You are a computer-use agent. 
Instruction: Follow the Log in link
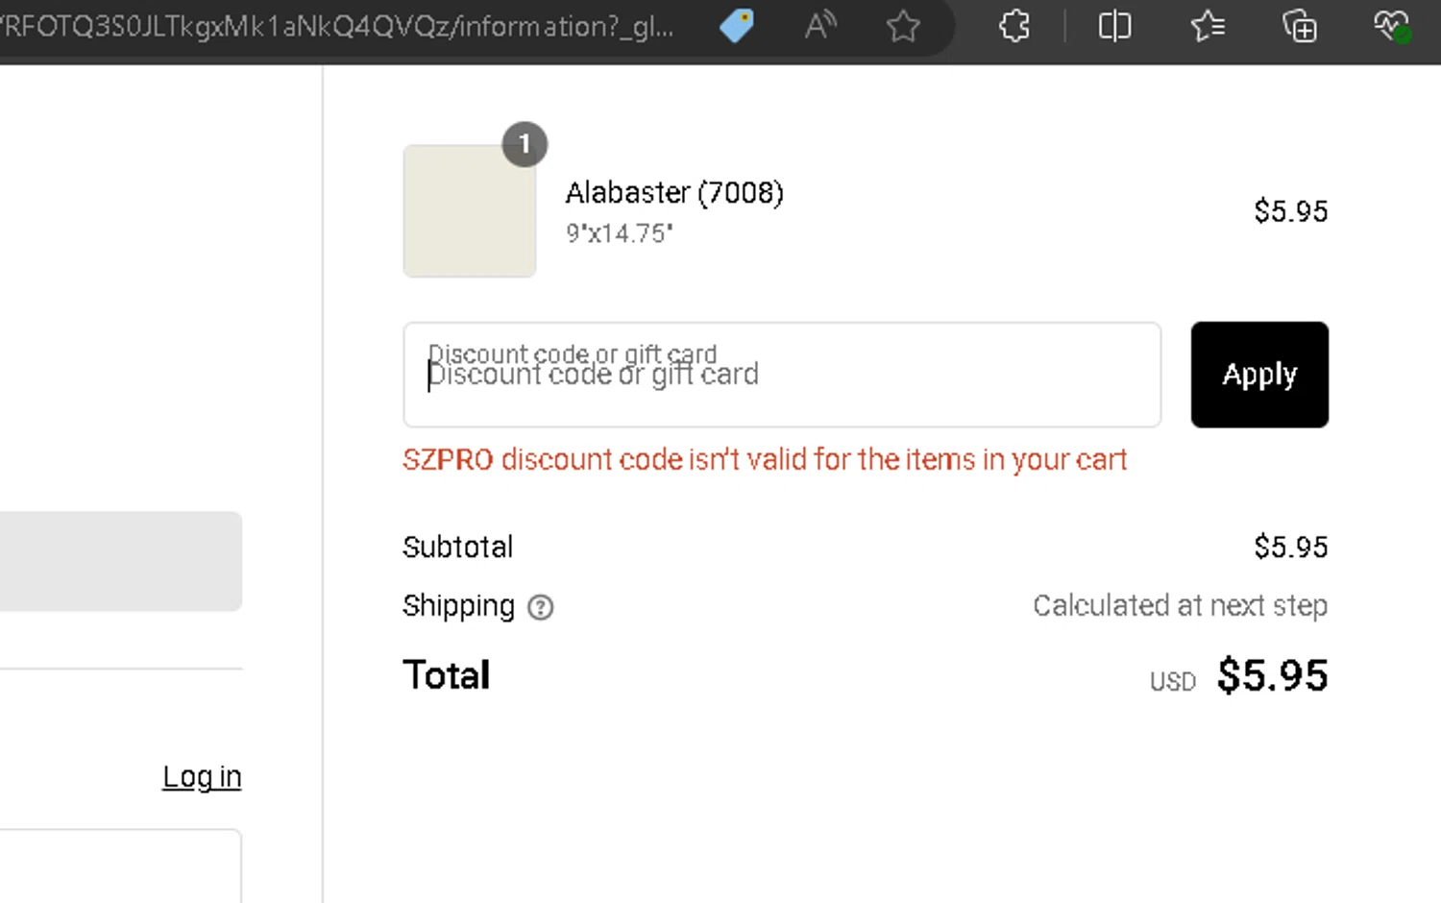coord(202,776)
